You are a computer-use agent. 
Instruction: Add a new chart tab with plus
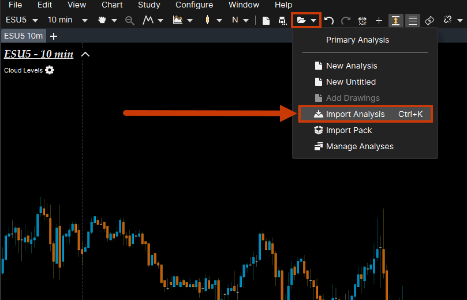coord(54,36)
